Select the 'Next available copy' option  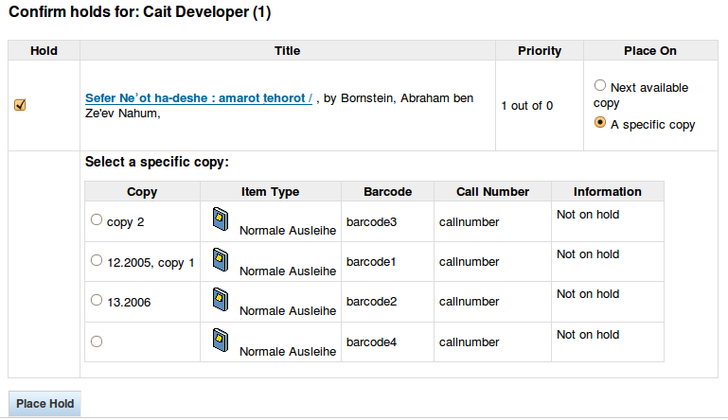[x=599, y=85]
